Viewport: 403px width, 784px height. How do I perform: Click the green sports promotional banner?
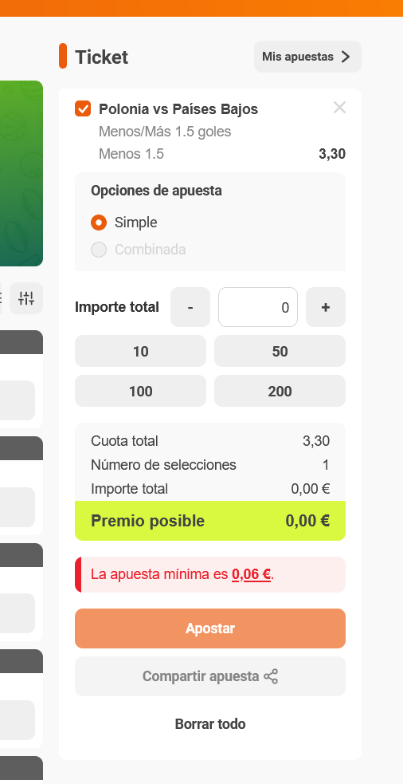[x=22, y=174]
